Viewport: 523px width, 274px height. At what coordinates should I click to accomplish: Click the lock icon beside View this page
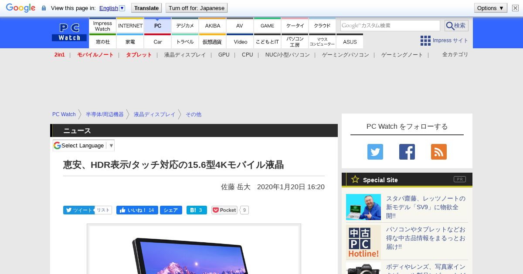tap(44, 8)
